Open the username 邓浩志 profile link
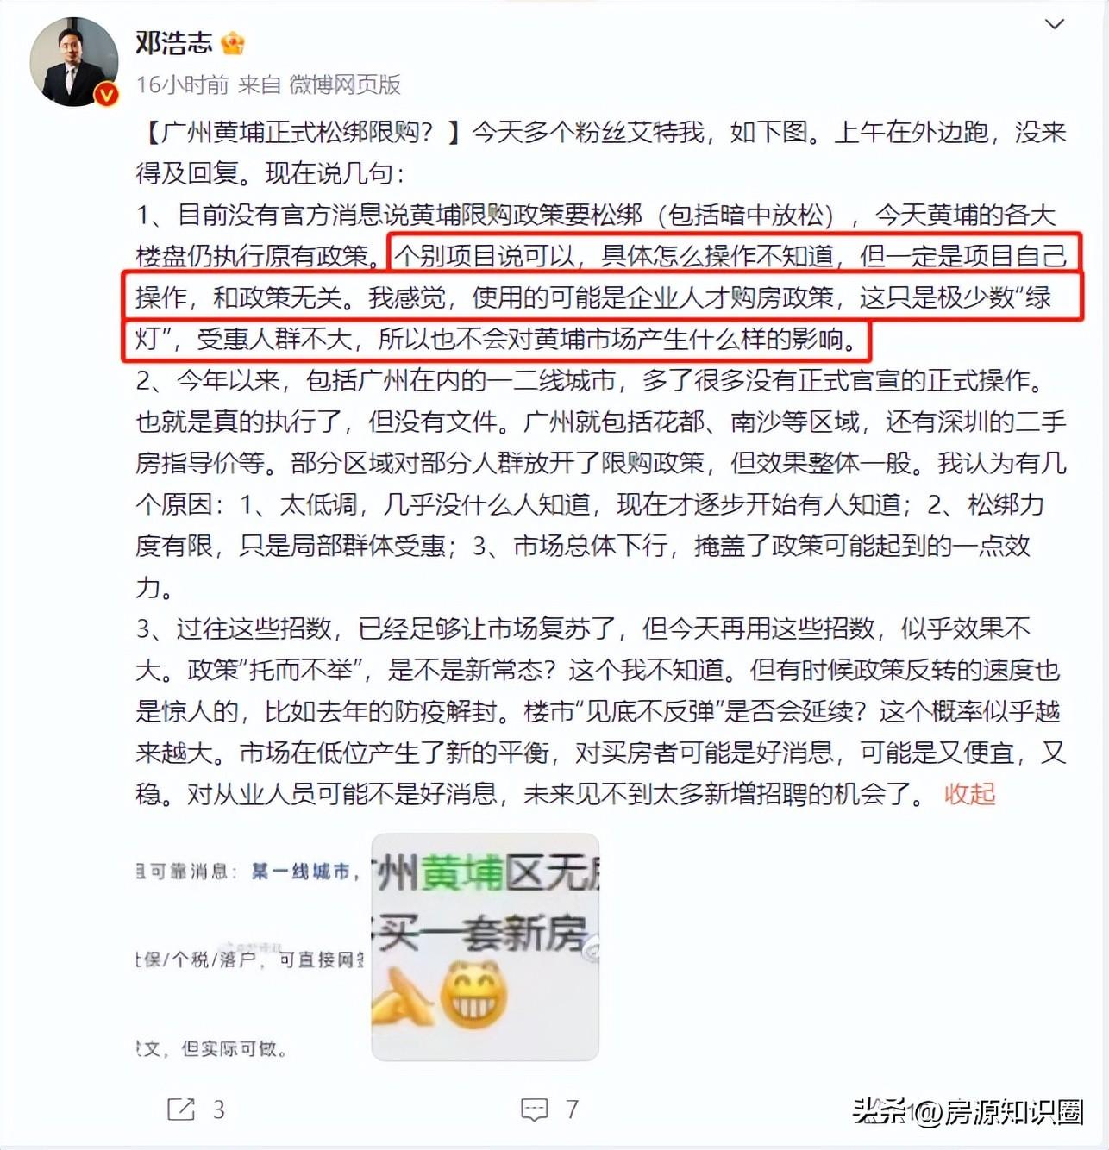This screenshot has height=1150, width=1109. click(x=173, y=43)
